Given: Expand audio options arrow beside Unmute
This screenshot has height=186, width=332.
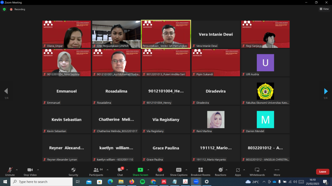Looking at the screenshot, I should (17, 170).
